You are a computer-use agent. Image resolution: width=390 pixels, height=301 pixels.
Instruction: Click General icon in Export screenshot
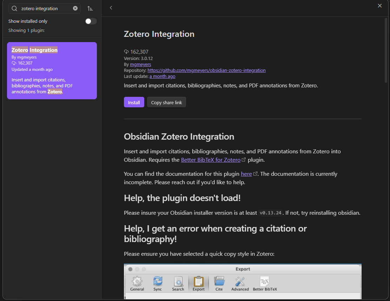137,283
